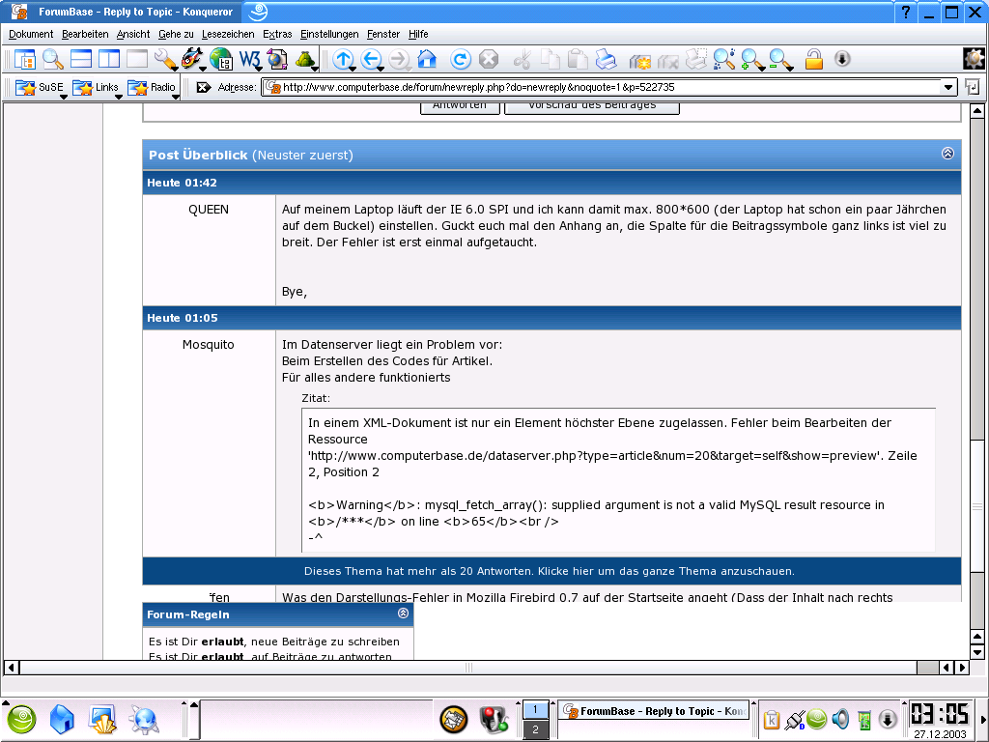
Task: Click the blue house home folder icon in panel
Action: (62, 719)
